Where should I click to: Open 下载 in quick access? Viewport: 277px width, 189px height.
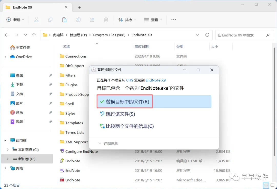tap(17, 85)
